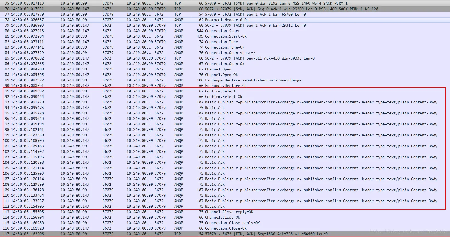
Task: Select packet 95 Basic.Publish row
Action: pos(225,113)
